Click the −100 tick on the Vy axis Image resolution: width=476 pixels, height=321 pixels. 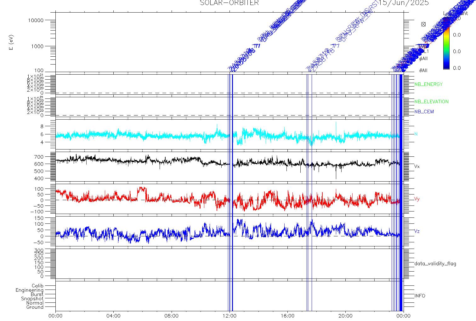tap(37, 211)
